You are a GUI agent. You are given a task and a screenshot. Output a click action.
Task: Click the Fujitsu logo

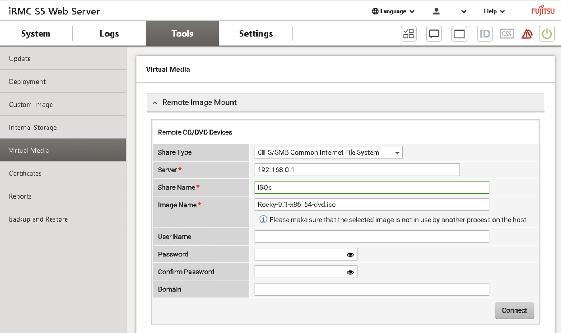click(543, 10)
